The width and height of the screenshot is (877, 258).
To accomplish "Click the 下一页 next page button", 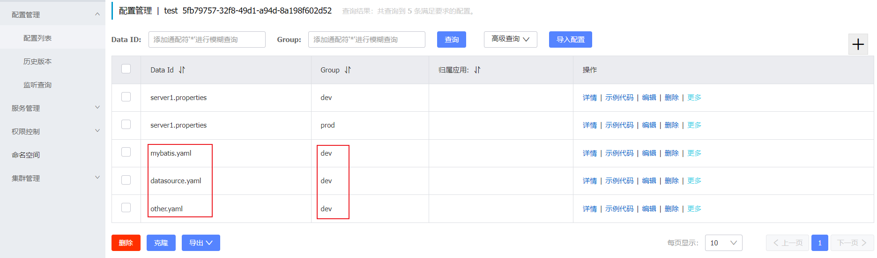I will pos(852,243).
